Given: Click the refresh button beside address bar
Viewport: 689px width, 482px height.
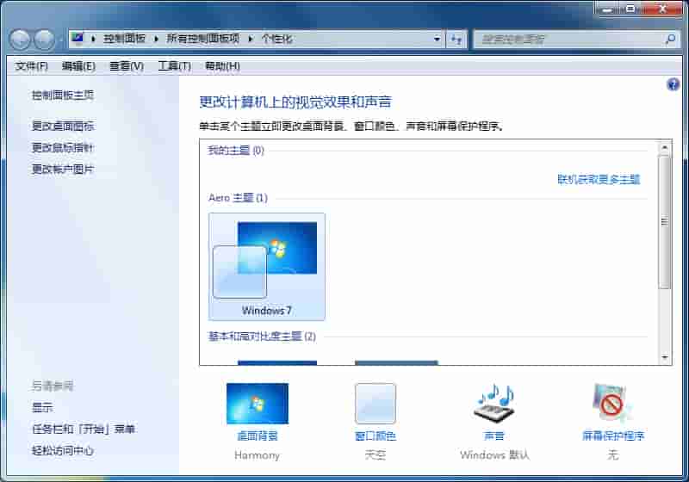Looking at the screenshot, I should [456, 40].
